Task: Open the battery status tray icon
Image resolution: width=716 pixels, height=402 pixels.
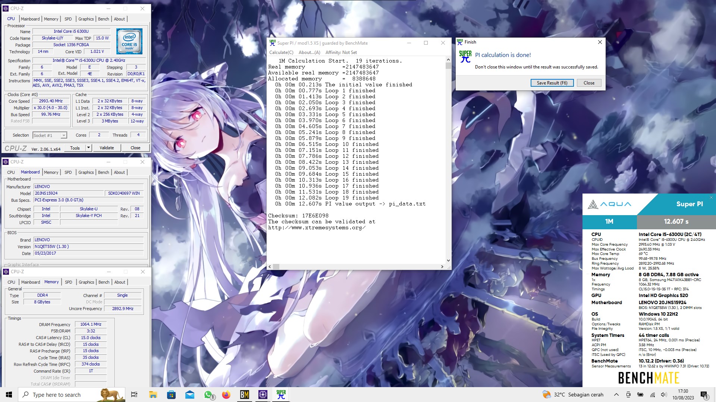Action: tap(640, 395)
